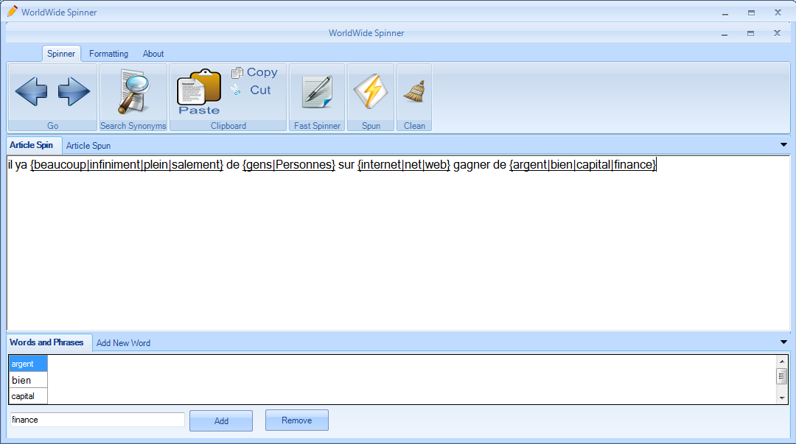796x444 pixels.
Task: Select 'capital' in the word list
Action: 29,396
